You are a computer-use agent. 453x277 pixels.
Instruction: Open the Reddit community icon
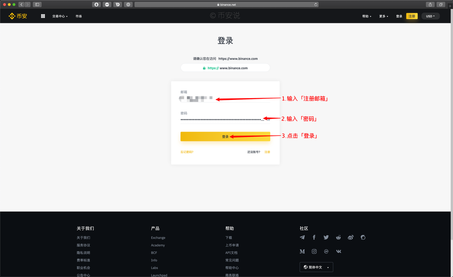point(338,237)
